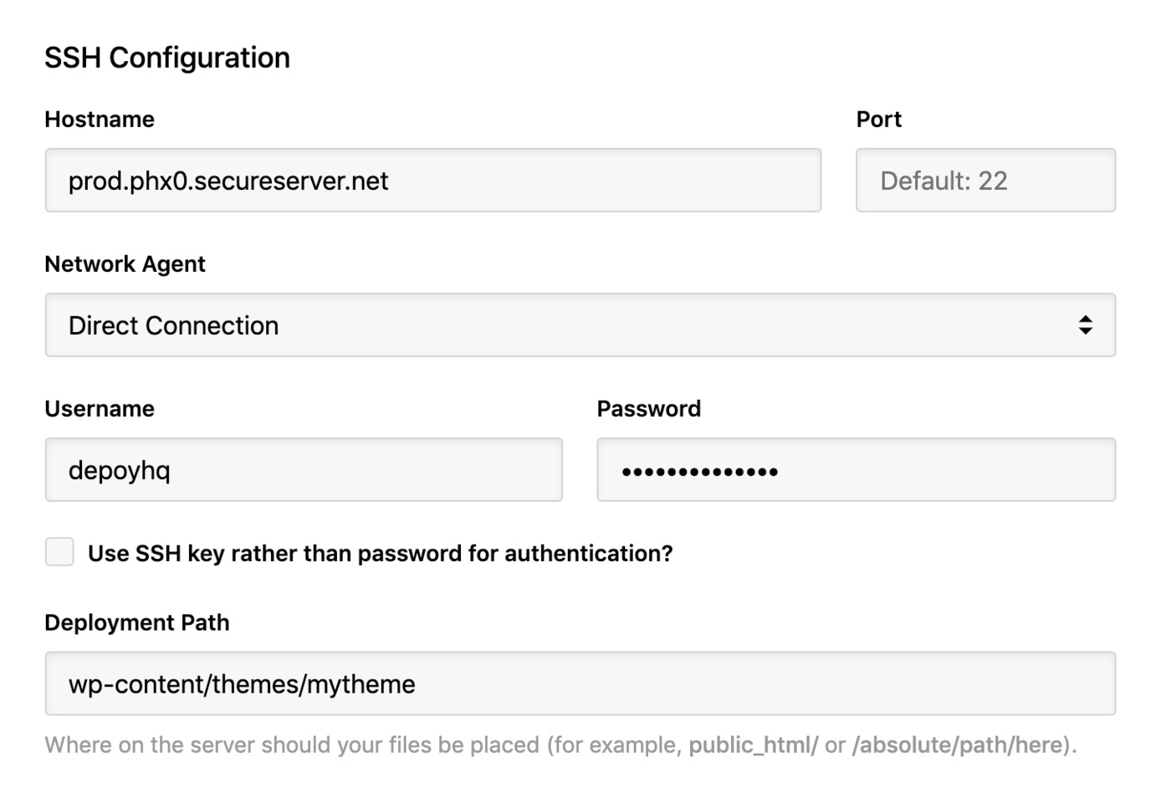Click the SSH Configuration heading
This screenshot has width=1171, height=788.
tap(167, 58)
